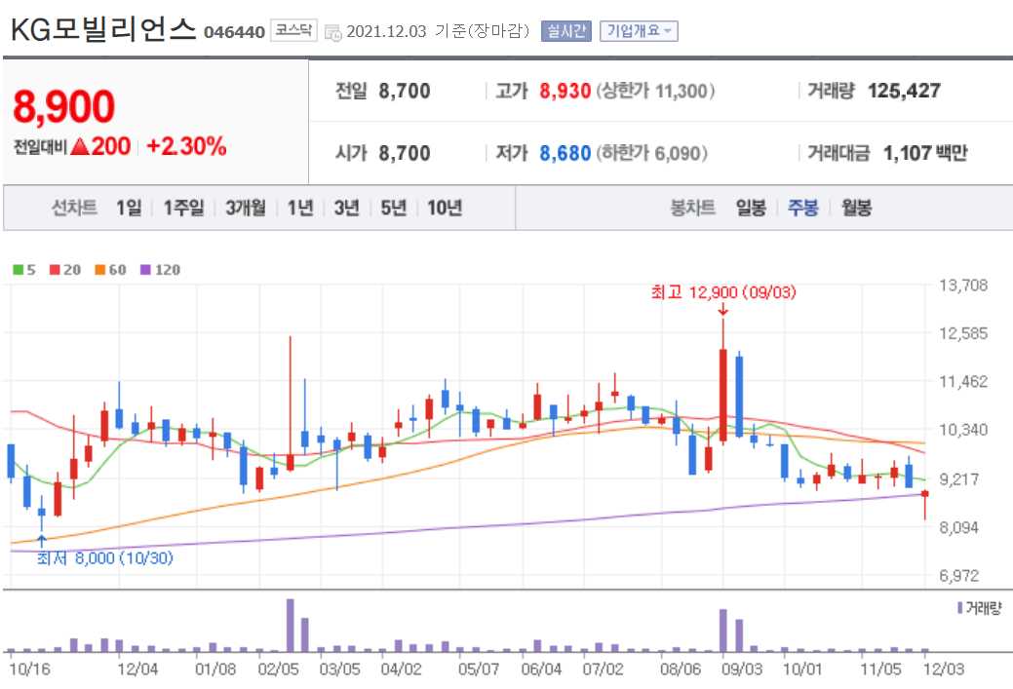Click the 2021.12.03 date text

(x=386, y=31)
